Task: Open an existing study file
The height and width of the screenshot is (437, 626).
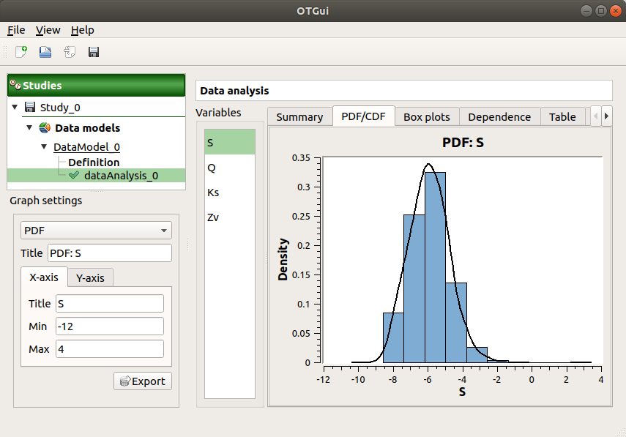Action: click(45, 51)
